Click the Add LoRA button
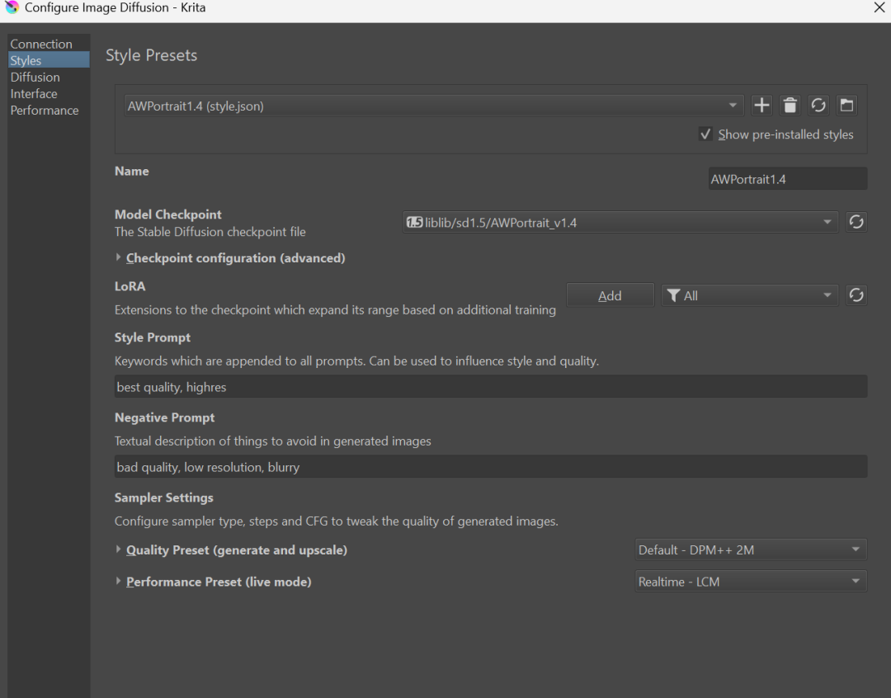The height and width of the screenshot is (698, 891). [x=610, y=295]
